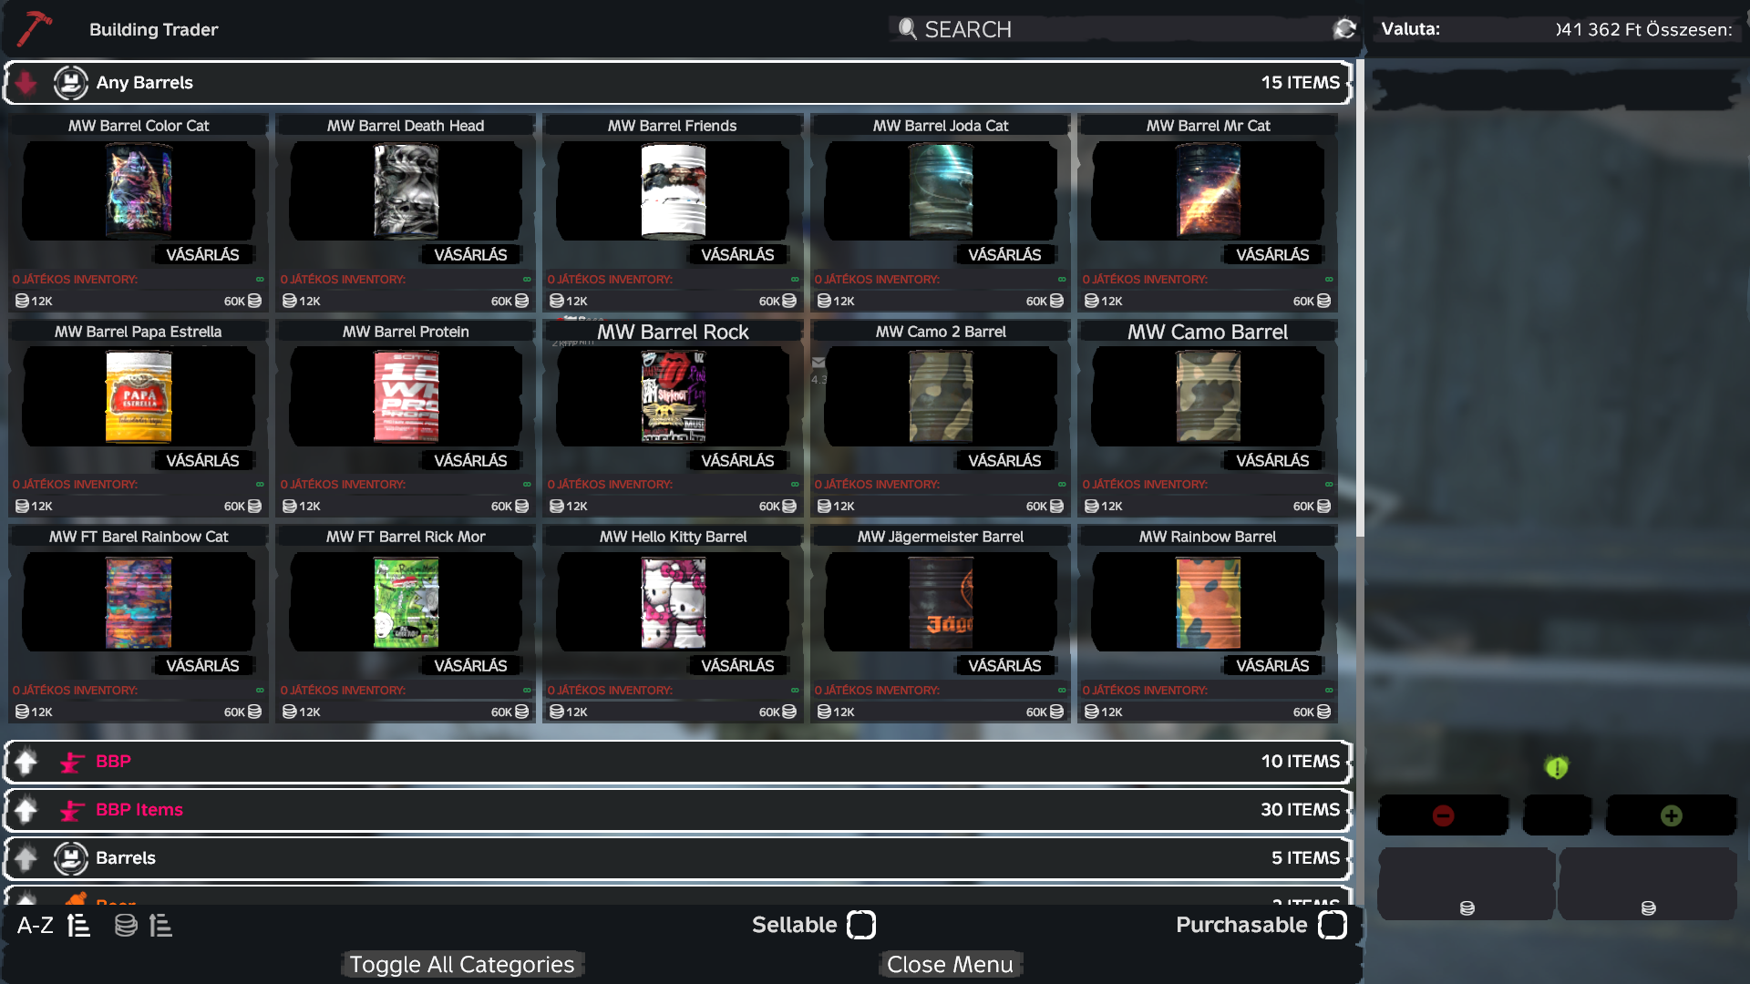
Task: Expand the Barrels category with 5 items
Action: point(26,858)
